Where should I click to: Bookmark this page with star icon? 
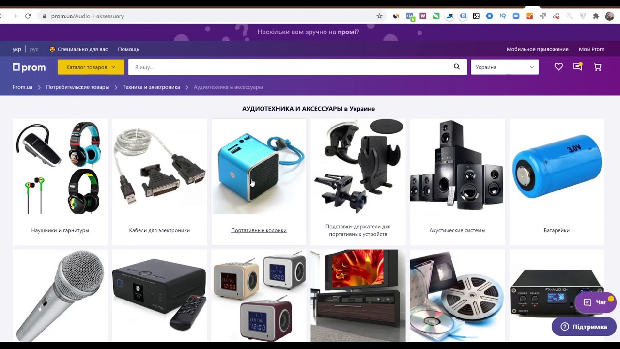tap(379, 16)
